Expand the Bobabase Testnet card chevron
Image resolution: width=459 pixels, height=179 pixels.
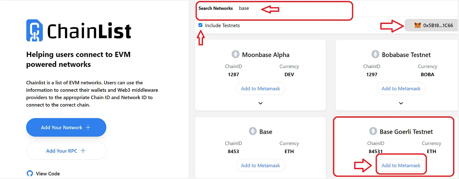(401, 103)
